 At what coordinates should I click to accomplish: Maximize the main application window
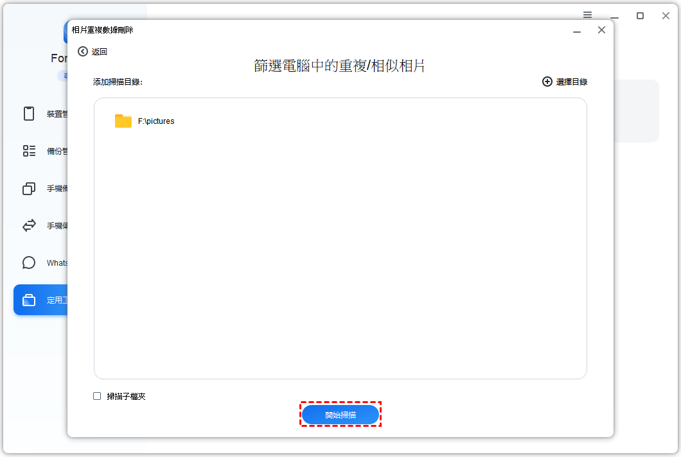point(640,15)
